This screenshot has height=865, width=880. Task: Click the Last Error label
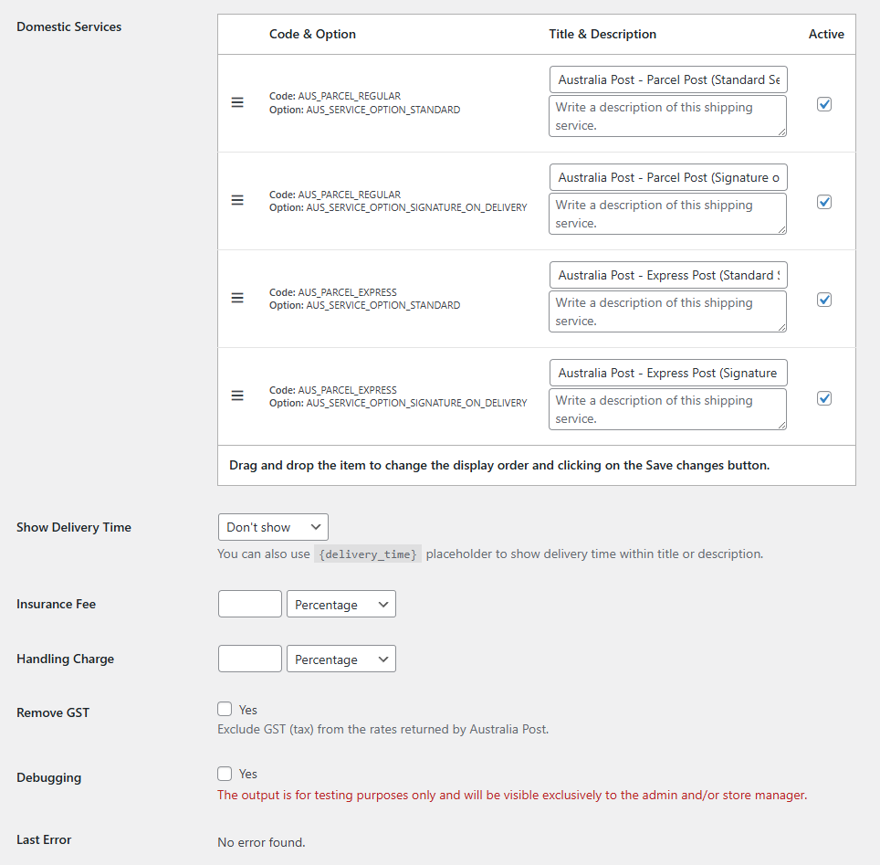(44, 839)
